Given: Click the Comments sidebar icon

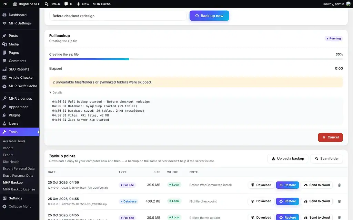Looking at the screenshot, I should coord(4,61).
